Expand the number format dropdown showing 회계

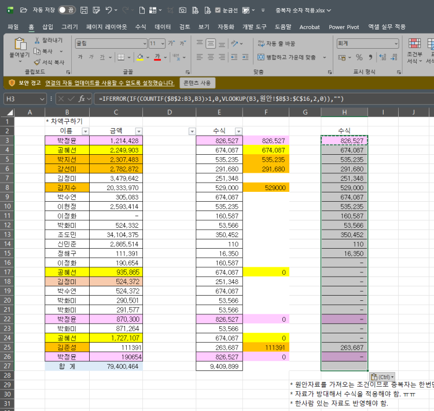pyautogui.click(x=395, y=43)
